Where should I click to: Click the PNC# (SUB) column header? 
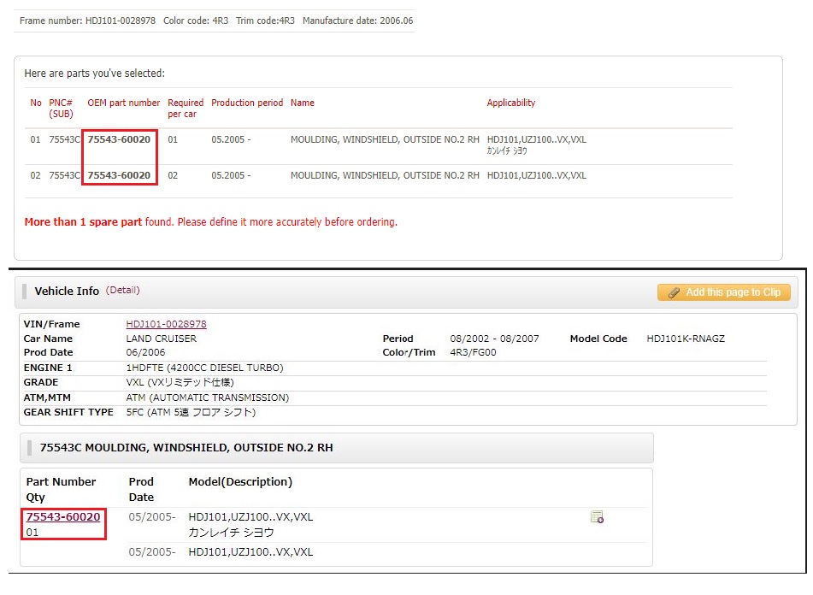tap(62, 108)
